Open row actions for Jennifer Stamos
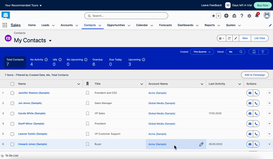The image size is (273, 159). coord(269,93)
